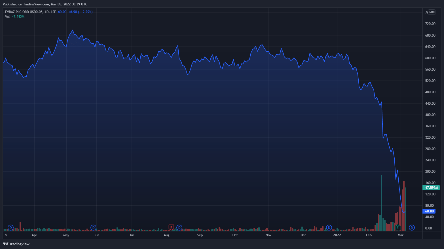444x249 pixels.
Task: Click the 160.00 price axis label
Action: click(x=430, y=183)
